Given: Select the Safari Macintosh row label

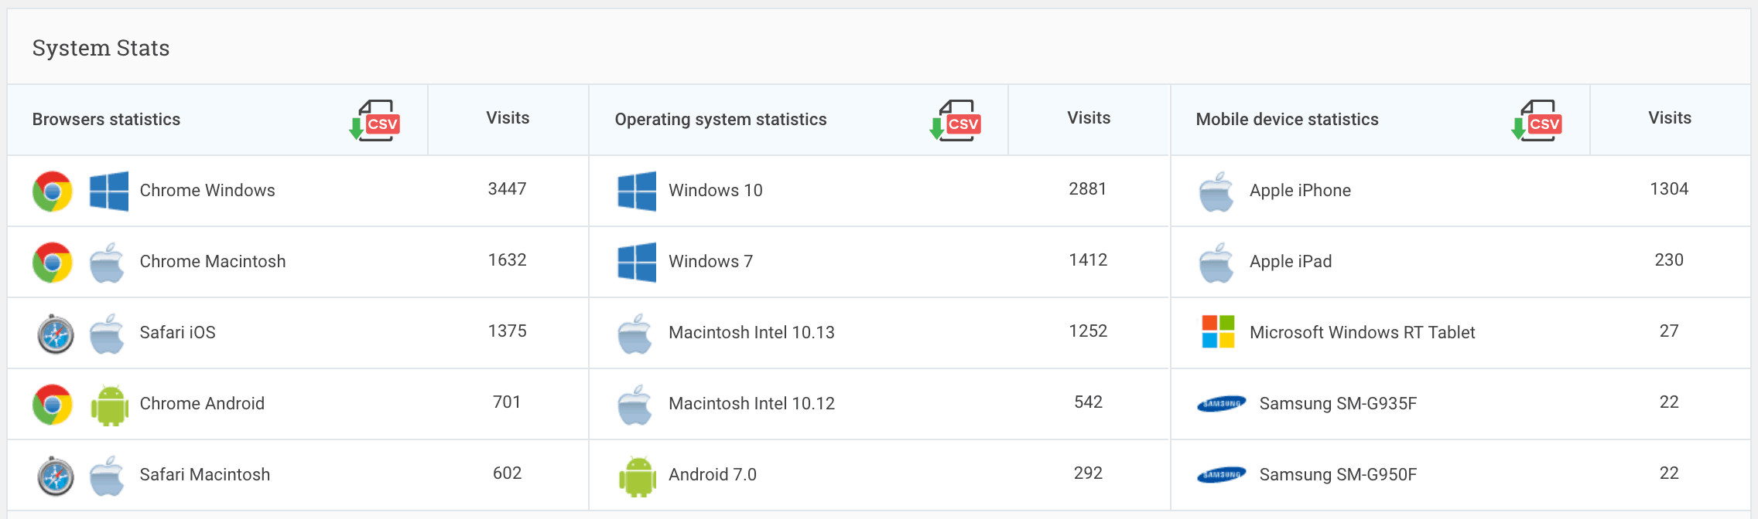Looking at the screenshot, I should tap(205, 475).
